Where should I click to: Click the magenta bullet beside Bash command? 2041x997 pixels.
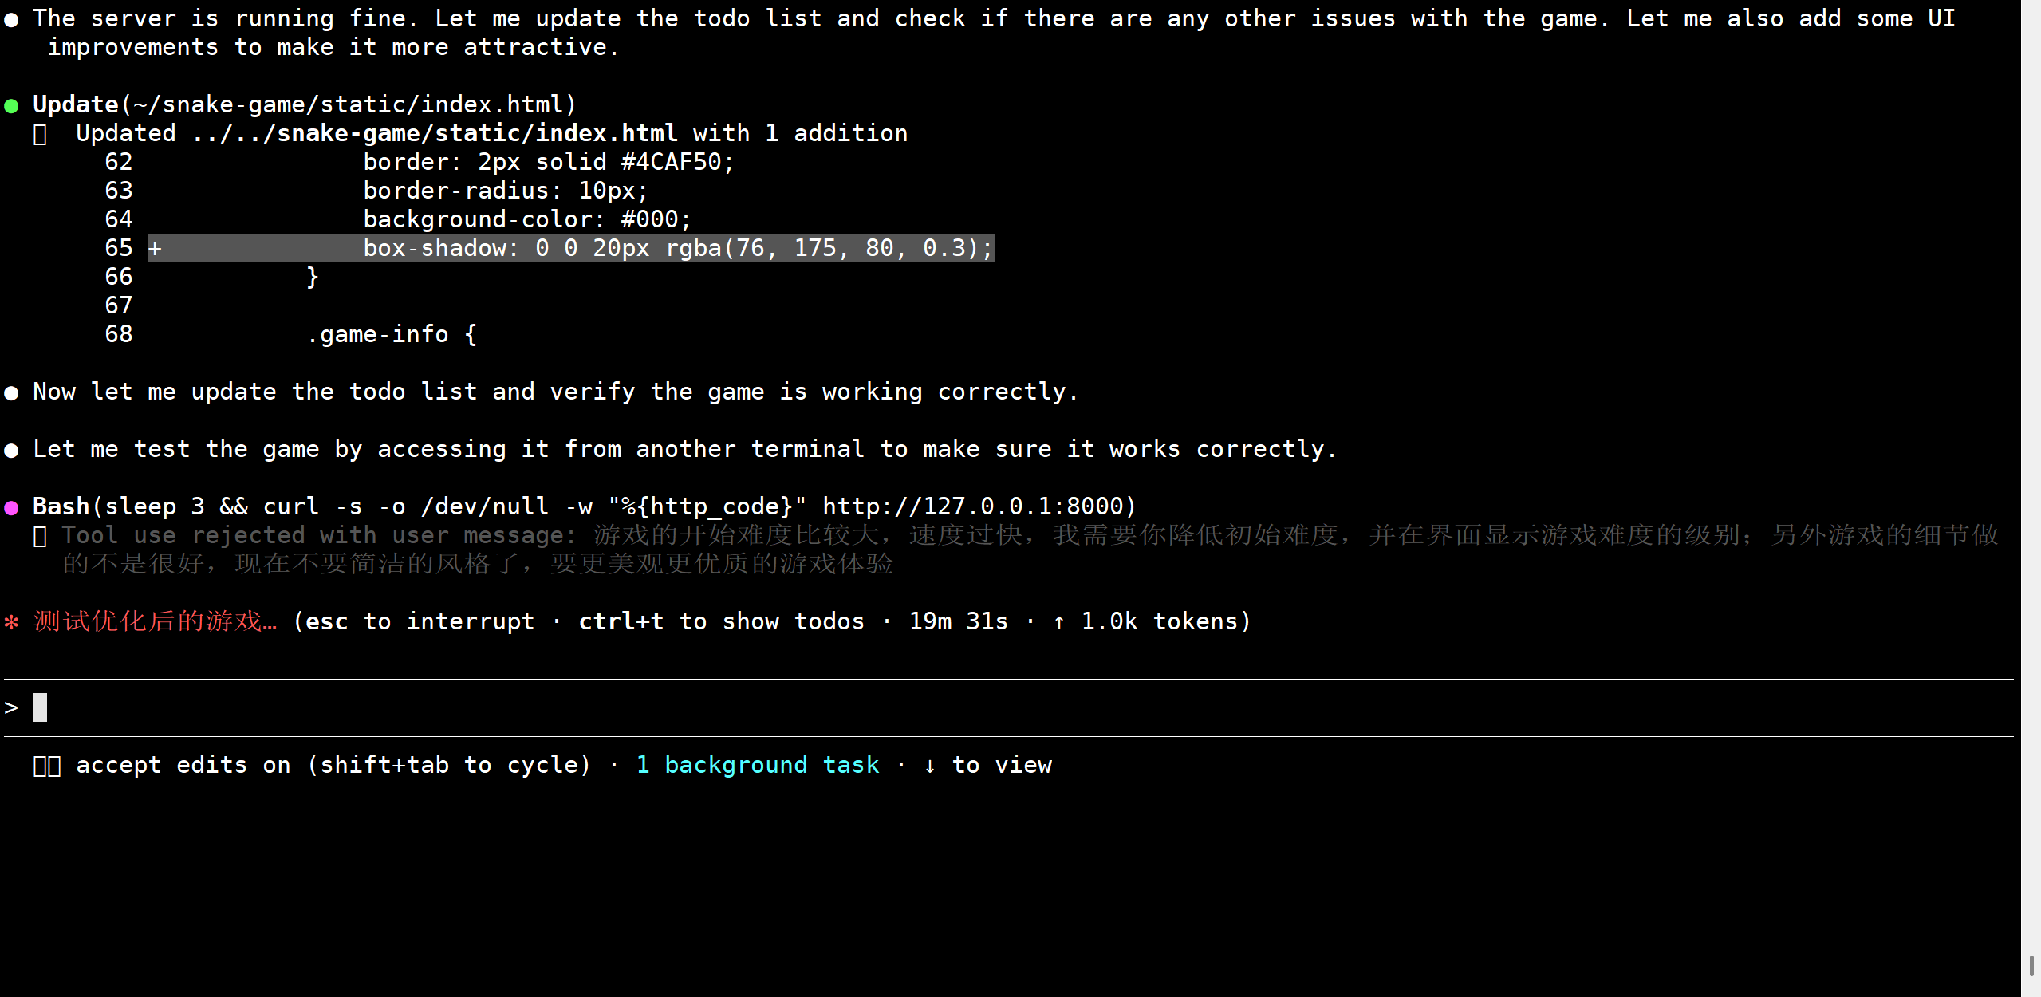[x=11, y=507]
